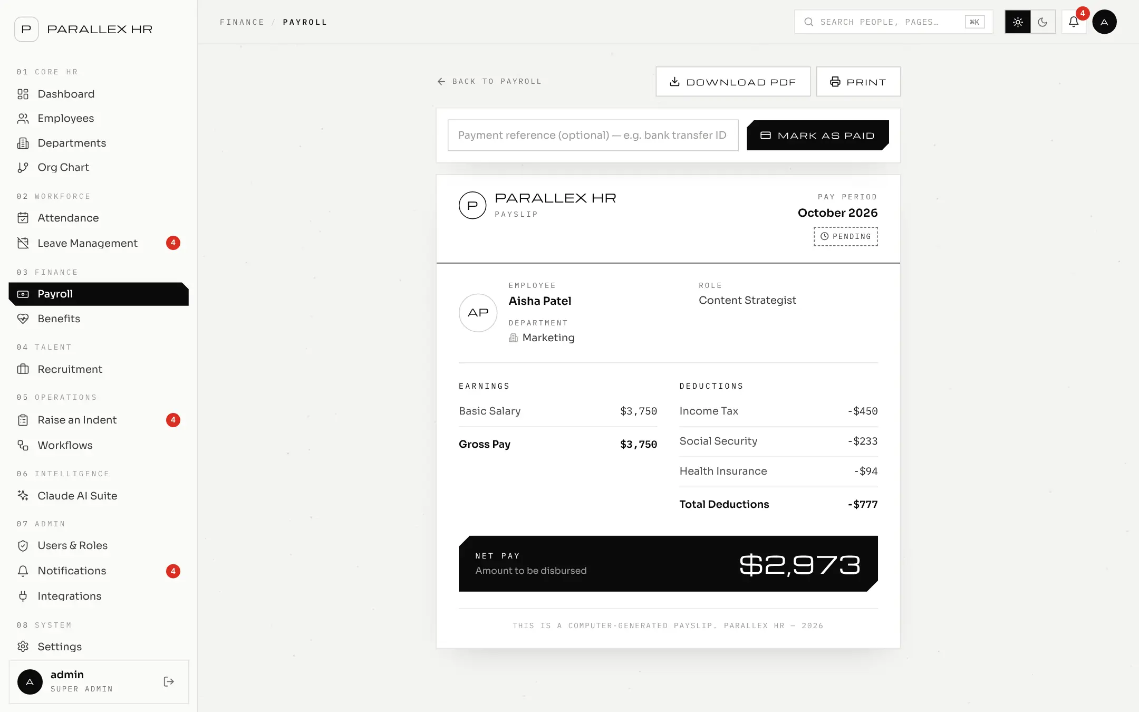Click the Finance breadcrumb link
The width and height of the screenshot is (1139, 712).
242,22
